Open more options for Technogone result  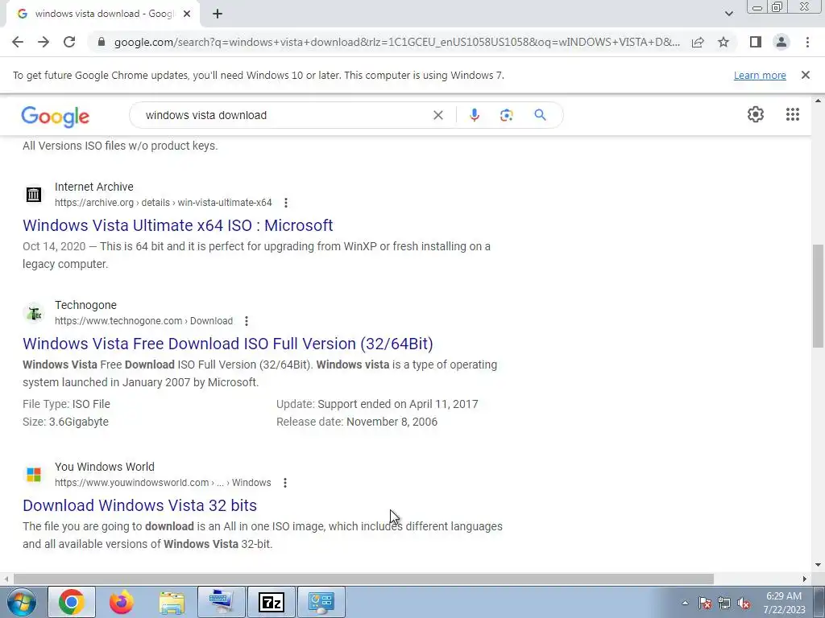[247, 321]
